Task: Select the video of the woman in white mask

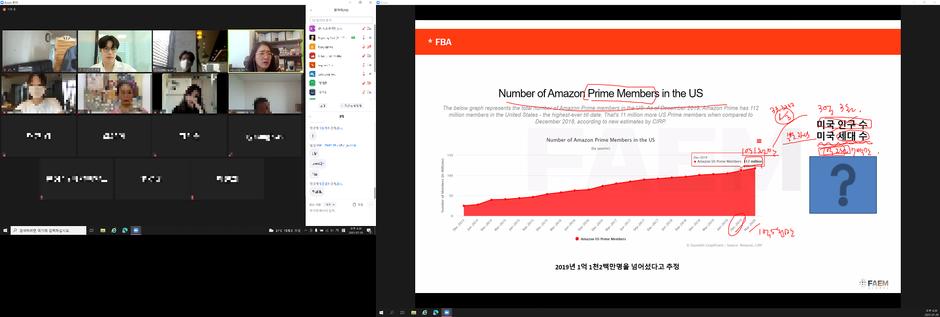Action: pos(39,93)
